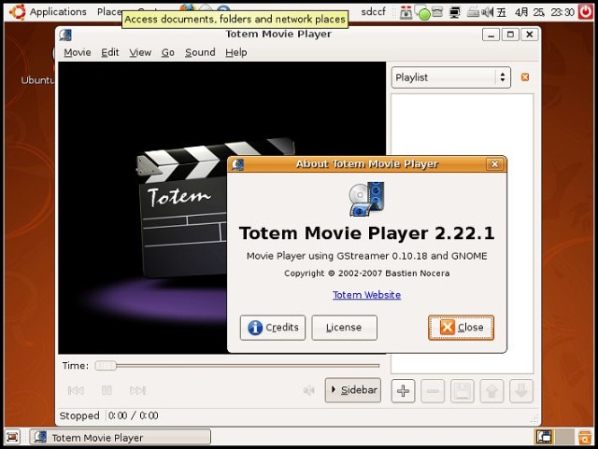Click the 0:00 / 0:00 time readout
The image size is (598, 449).
point(133,415)
